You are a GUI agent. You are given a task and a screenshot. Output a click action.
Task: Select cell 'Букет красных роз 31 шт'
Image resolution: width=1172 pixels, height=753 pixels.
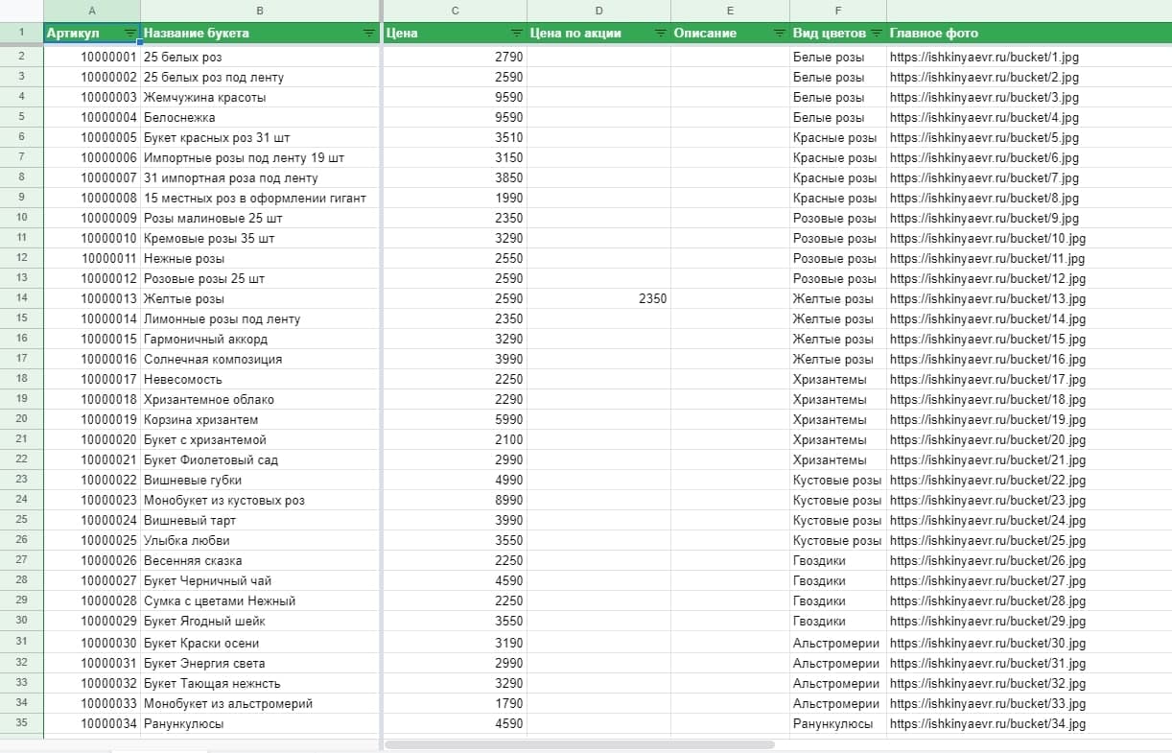pyautogui.click(x=260, y=138)
